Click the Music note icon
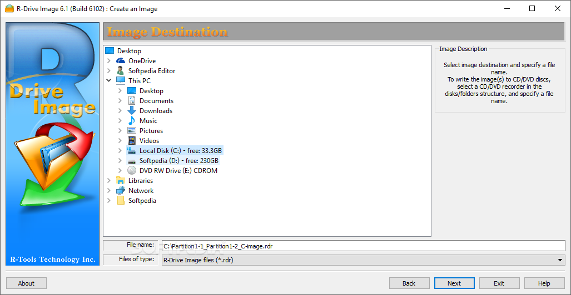Screen dimensions: 571x295 pos(132,121)
